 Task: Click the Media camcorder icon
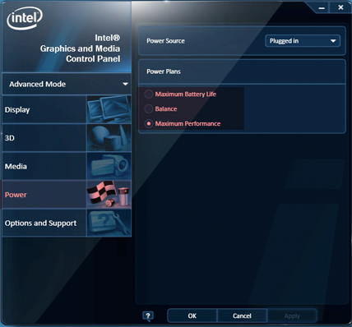click(109, 166)
